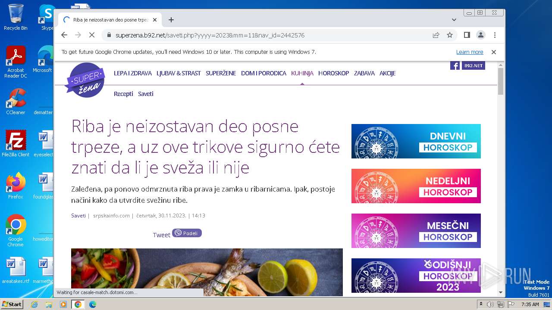Close the Riba je neizostavan tab
Screen dimensions: 552x310
click(155, 20)
